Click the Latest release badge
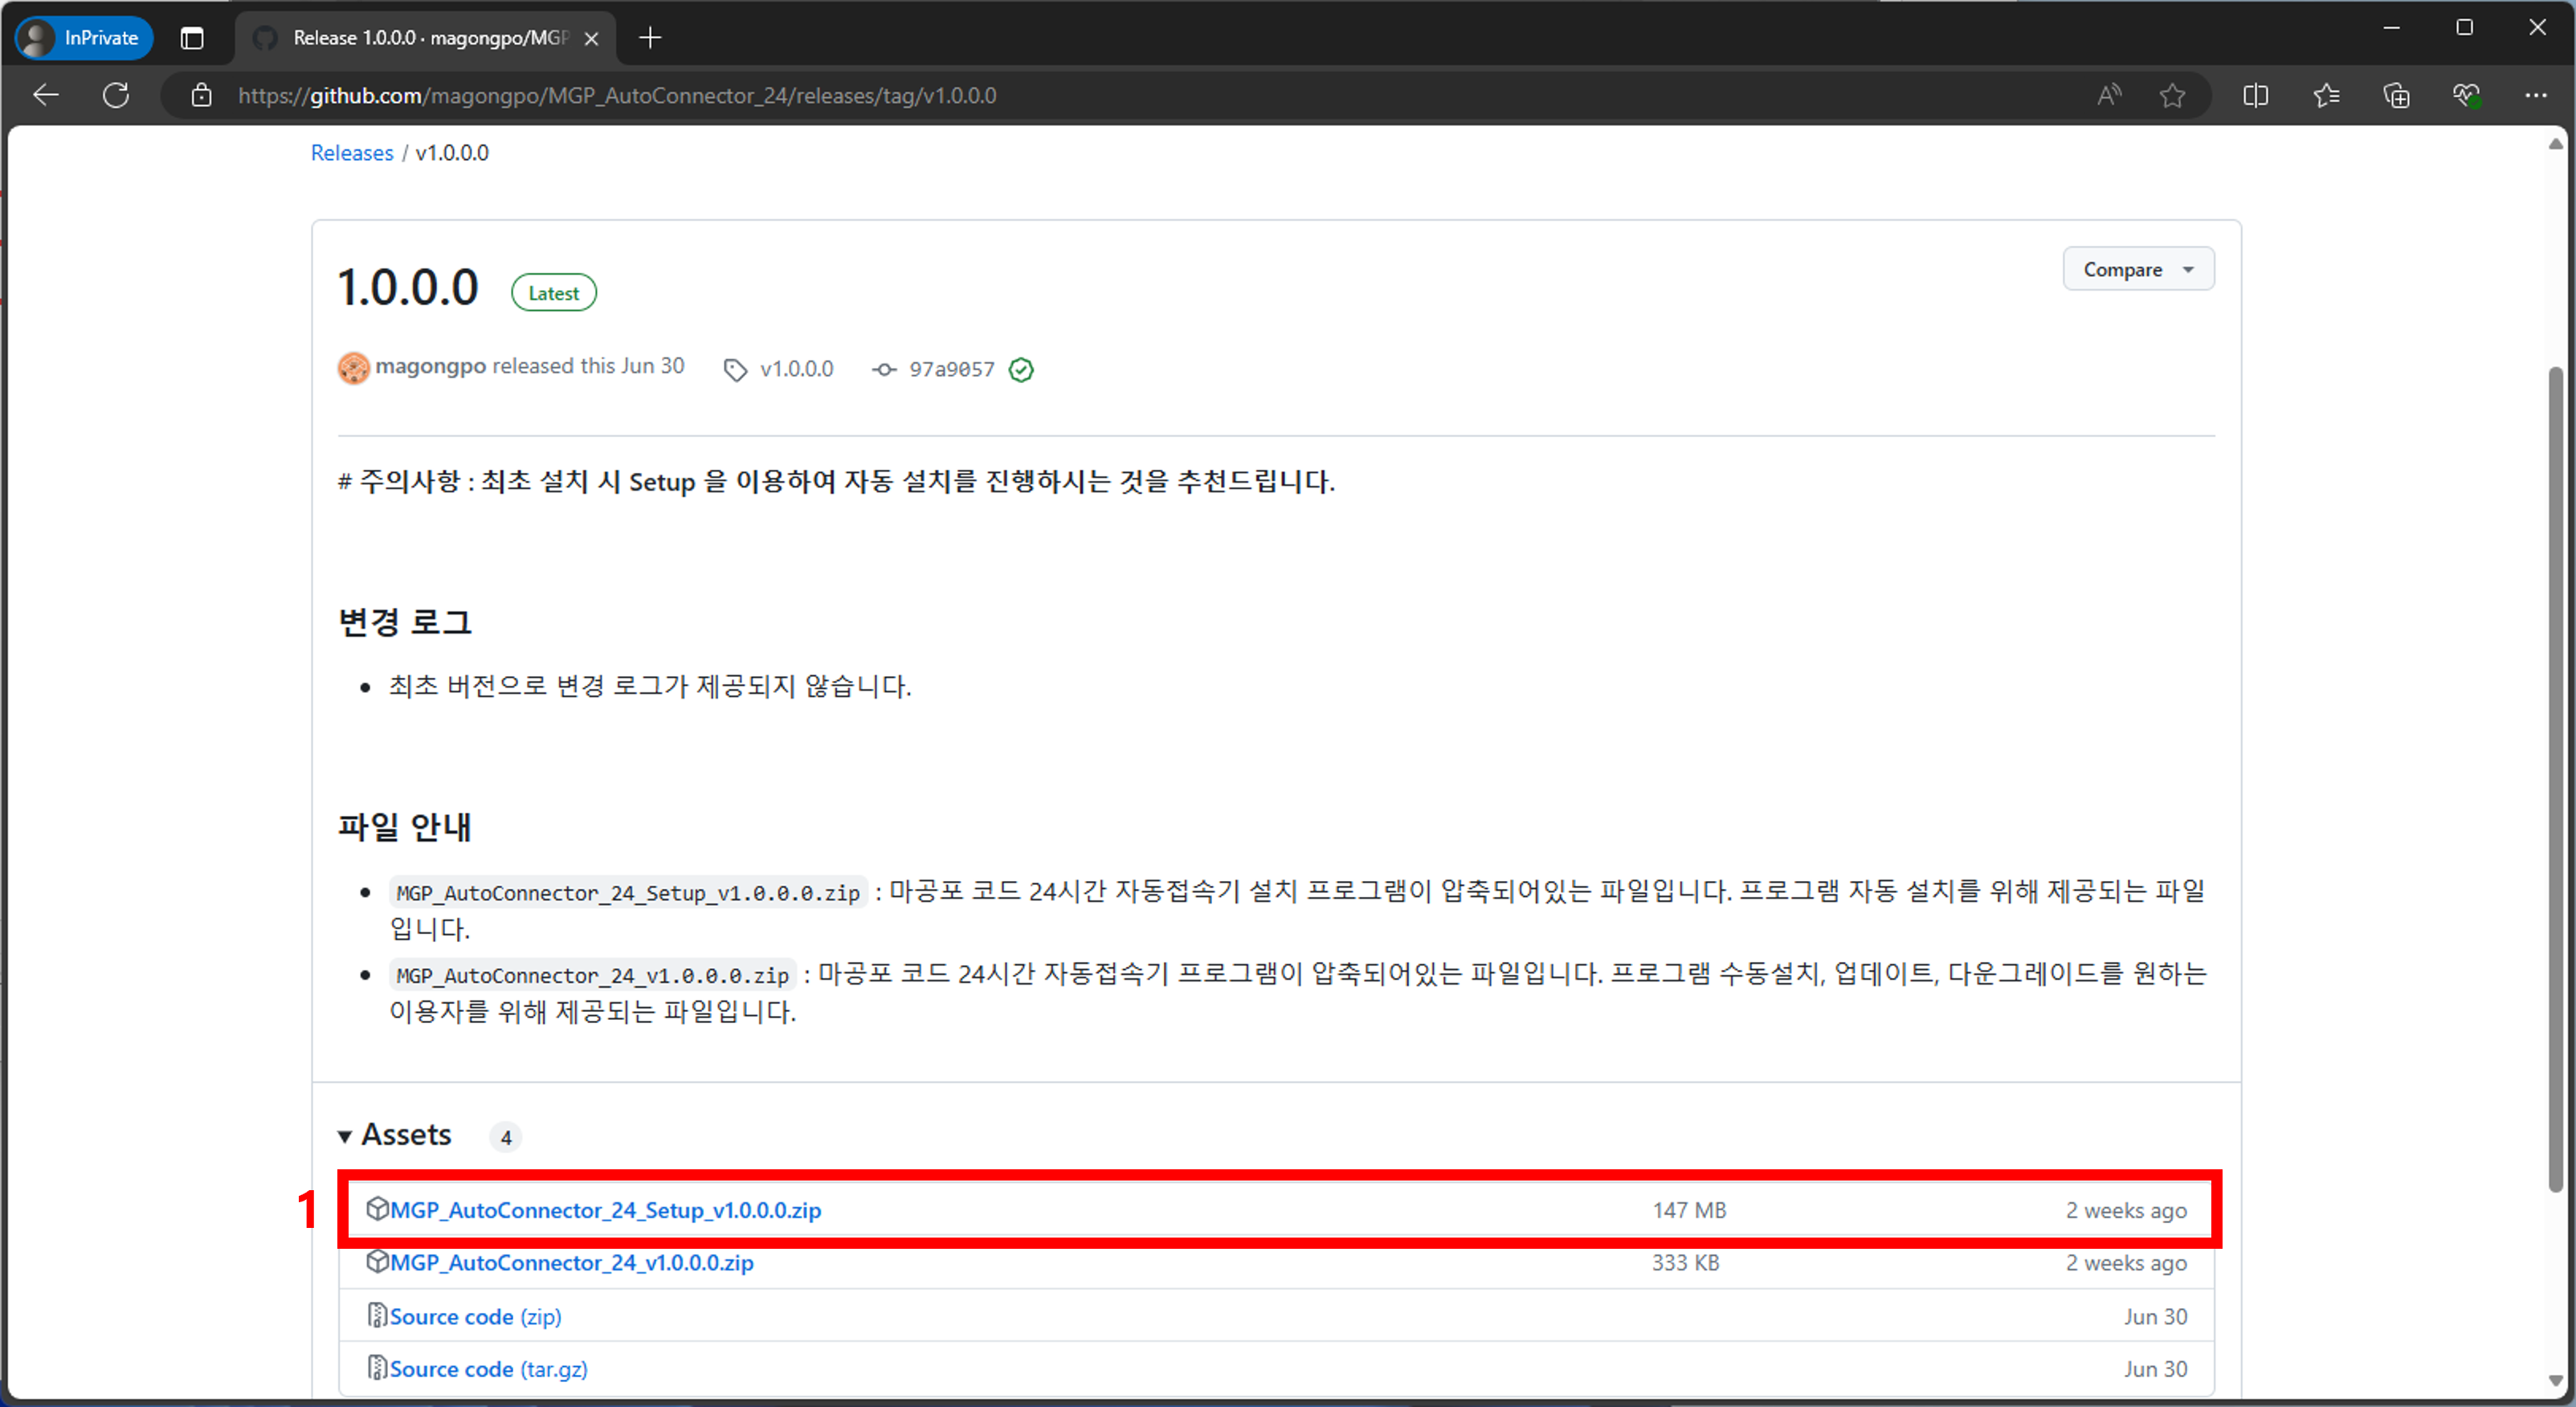 [554, 293]
